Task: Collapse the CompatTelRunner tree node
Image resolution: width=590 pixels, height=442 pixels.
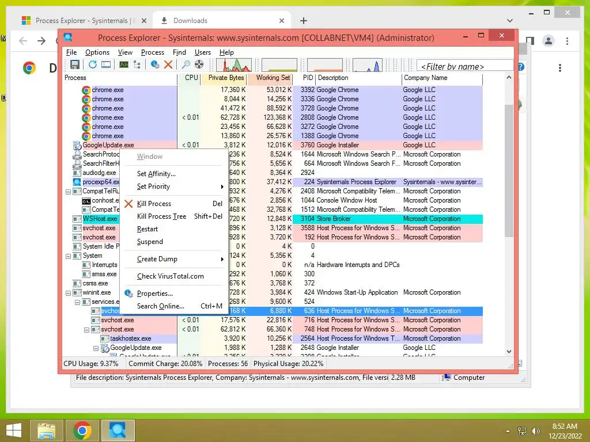Action: [68, 192]
